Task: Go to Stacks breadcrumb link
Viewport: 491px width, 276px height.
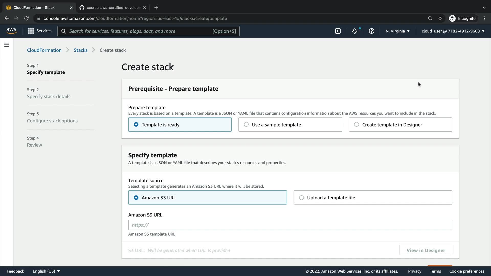Action: tap(81, 50)
